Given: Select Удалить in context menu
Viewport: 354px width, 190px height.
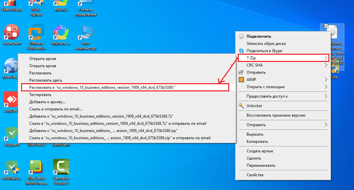Looking at the screenshot, I should pos(283,158).
